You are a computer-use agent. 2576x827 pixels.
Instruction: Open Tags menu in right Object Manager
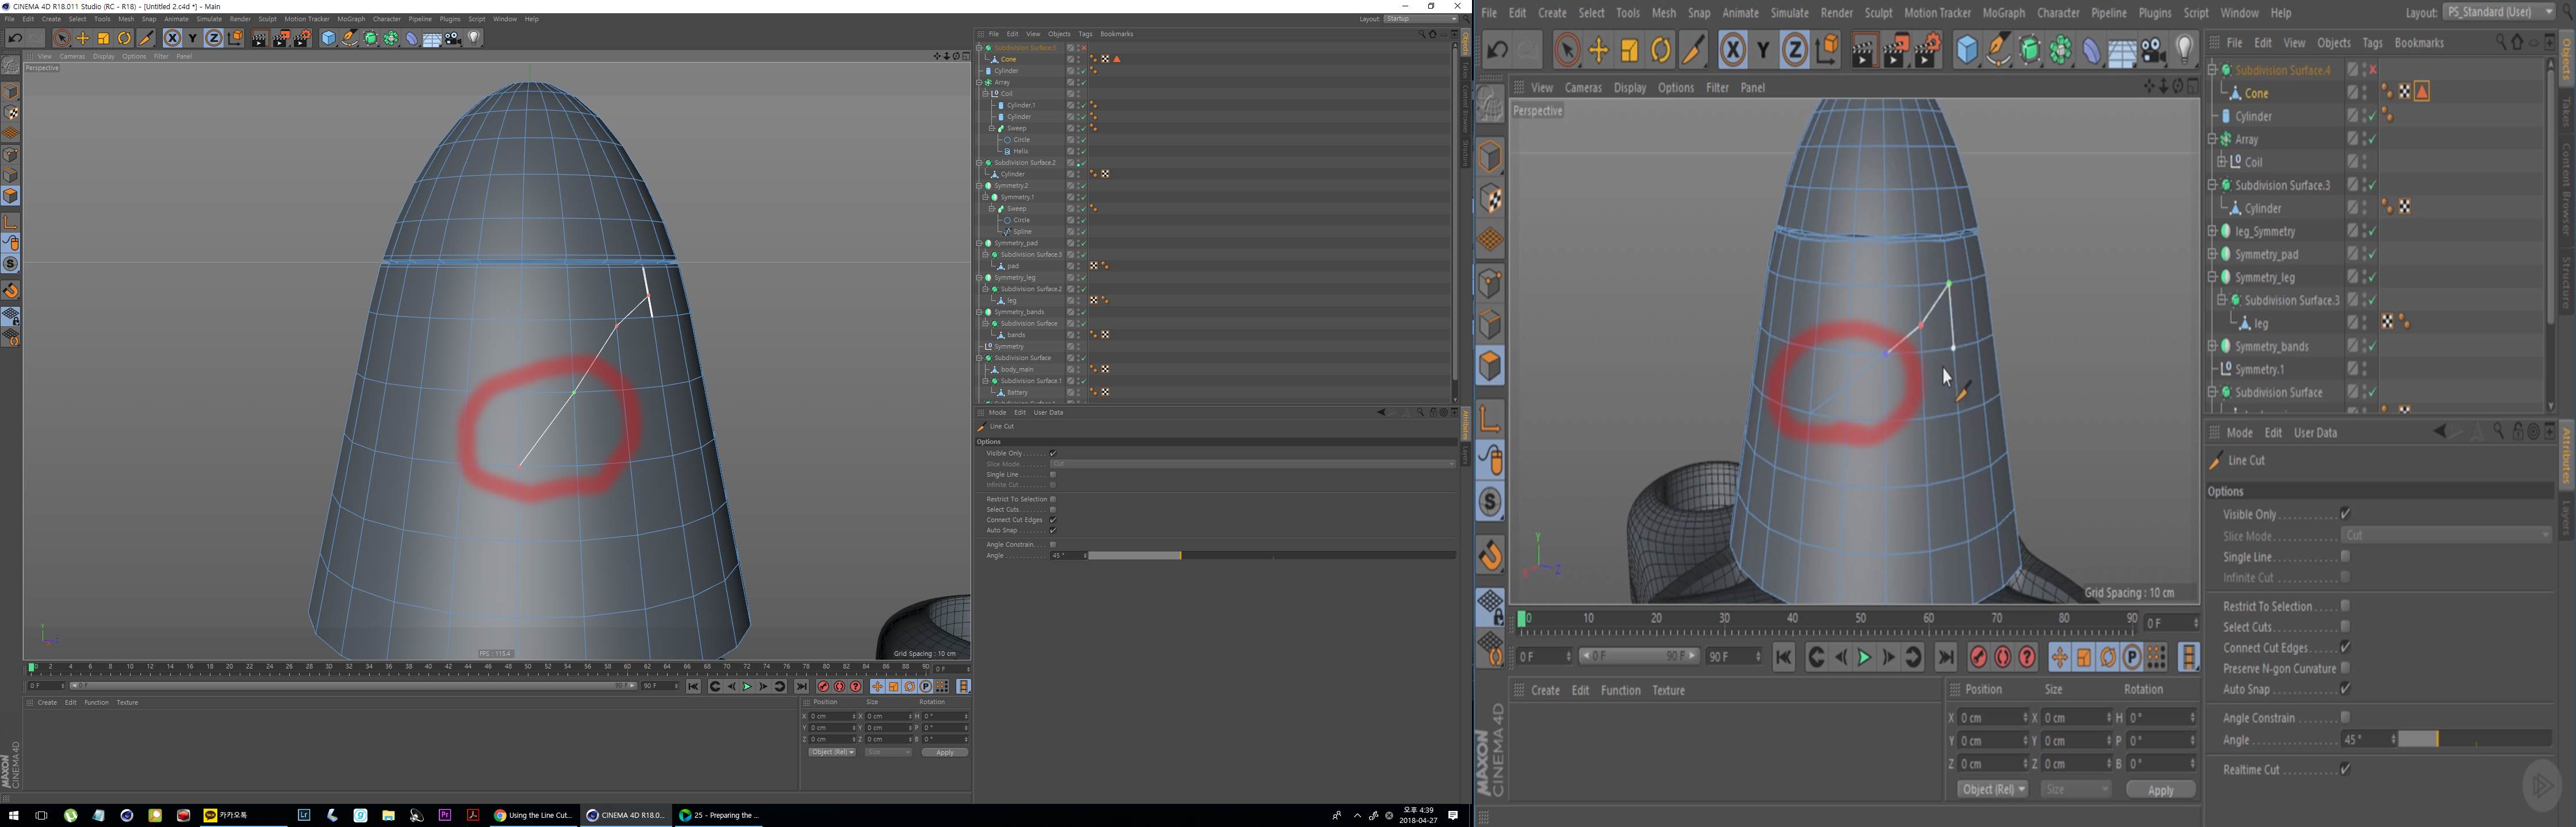[2372, 43]
